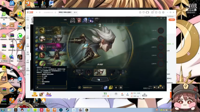
Task: Select the fourth locked skin thumbnail
Action: (x=111, y=72)
